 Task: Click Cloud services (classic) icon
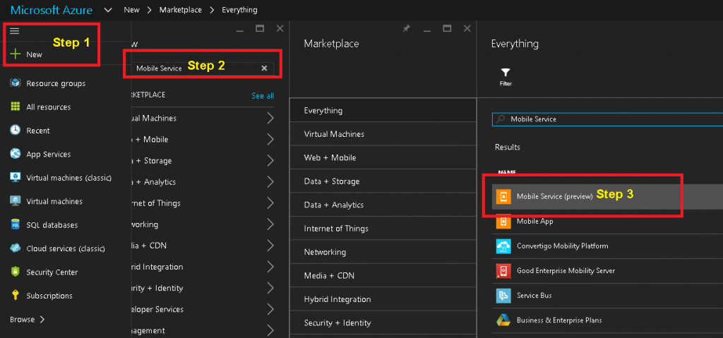16,248
